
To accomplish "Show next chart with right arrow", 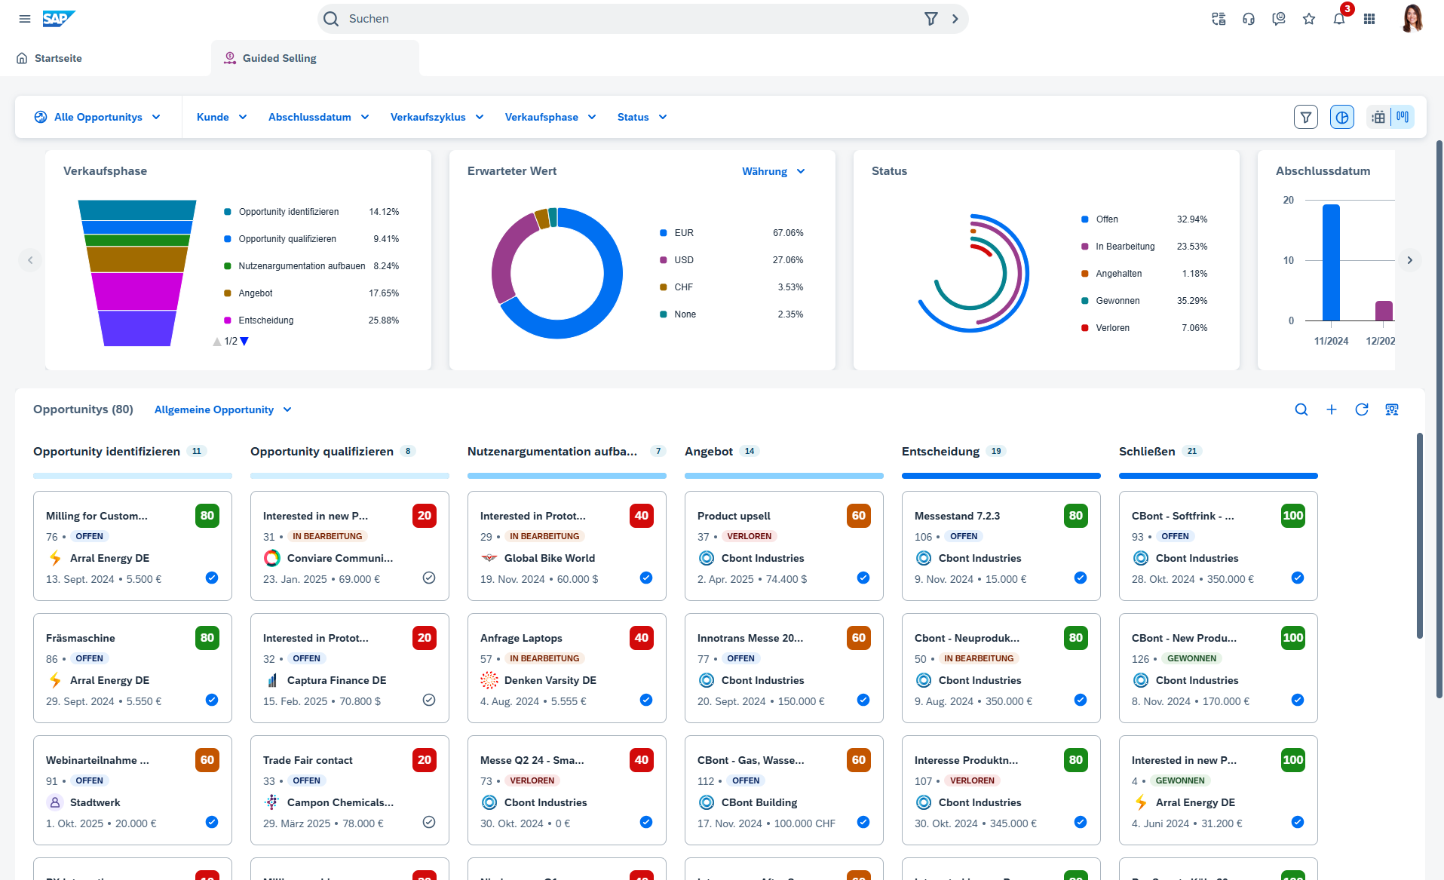I will [1410, 260].
